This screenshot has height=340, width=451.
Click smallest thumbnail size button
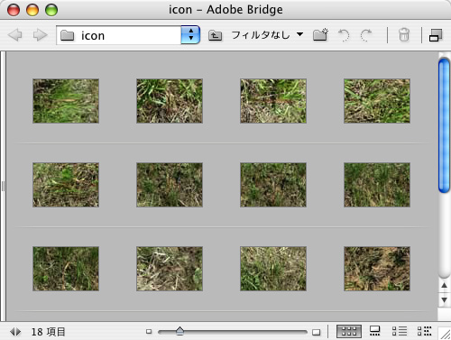(149, 332)
